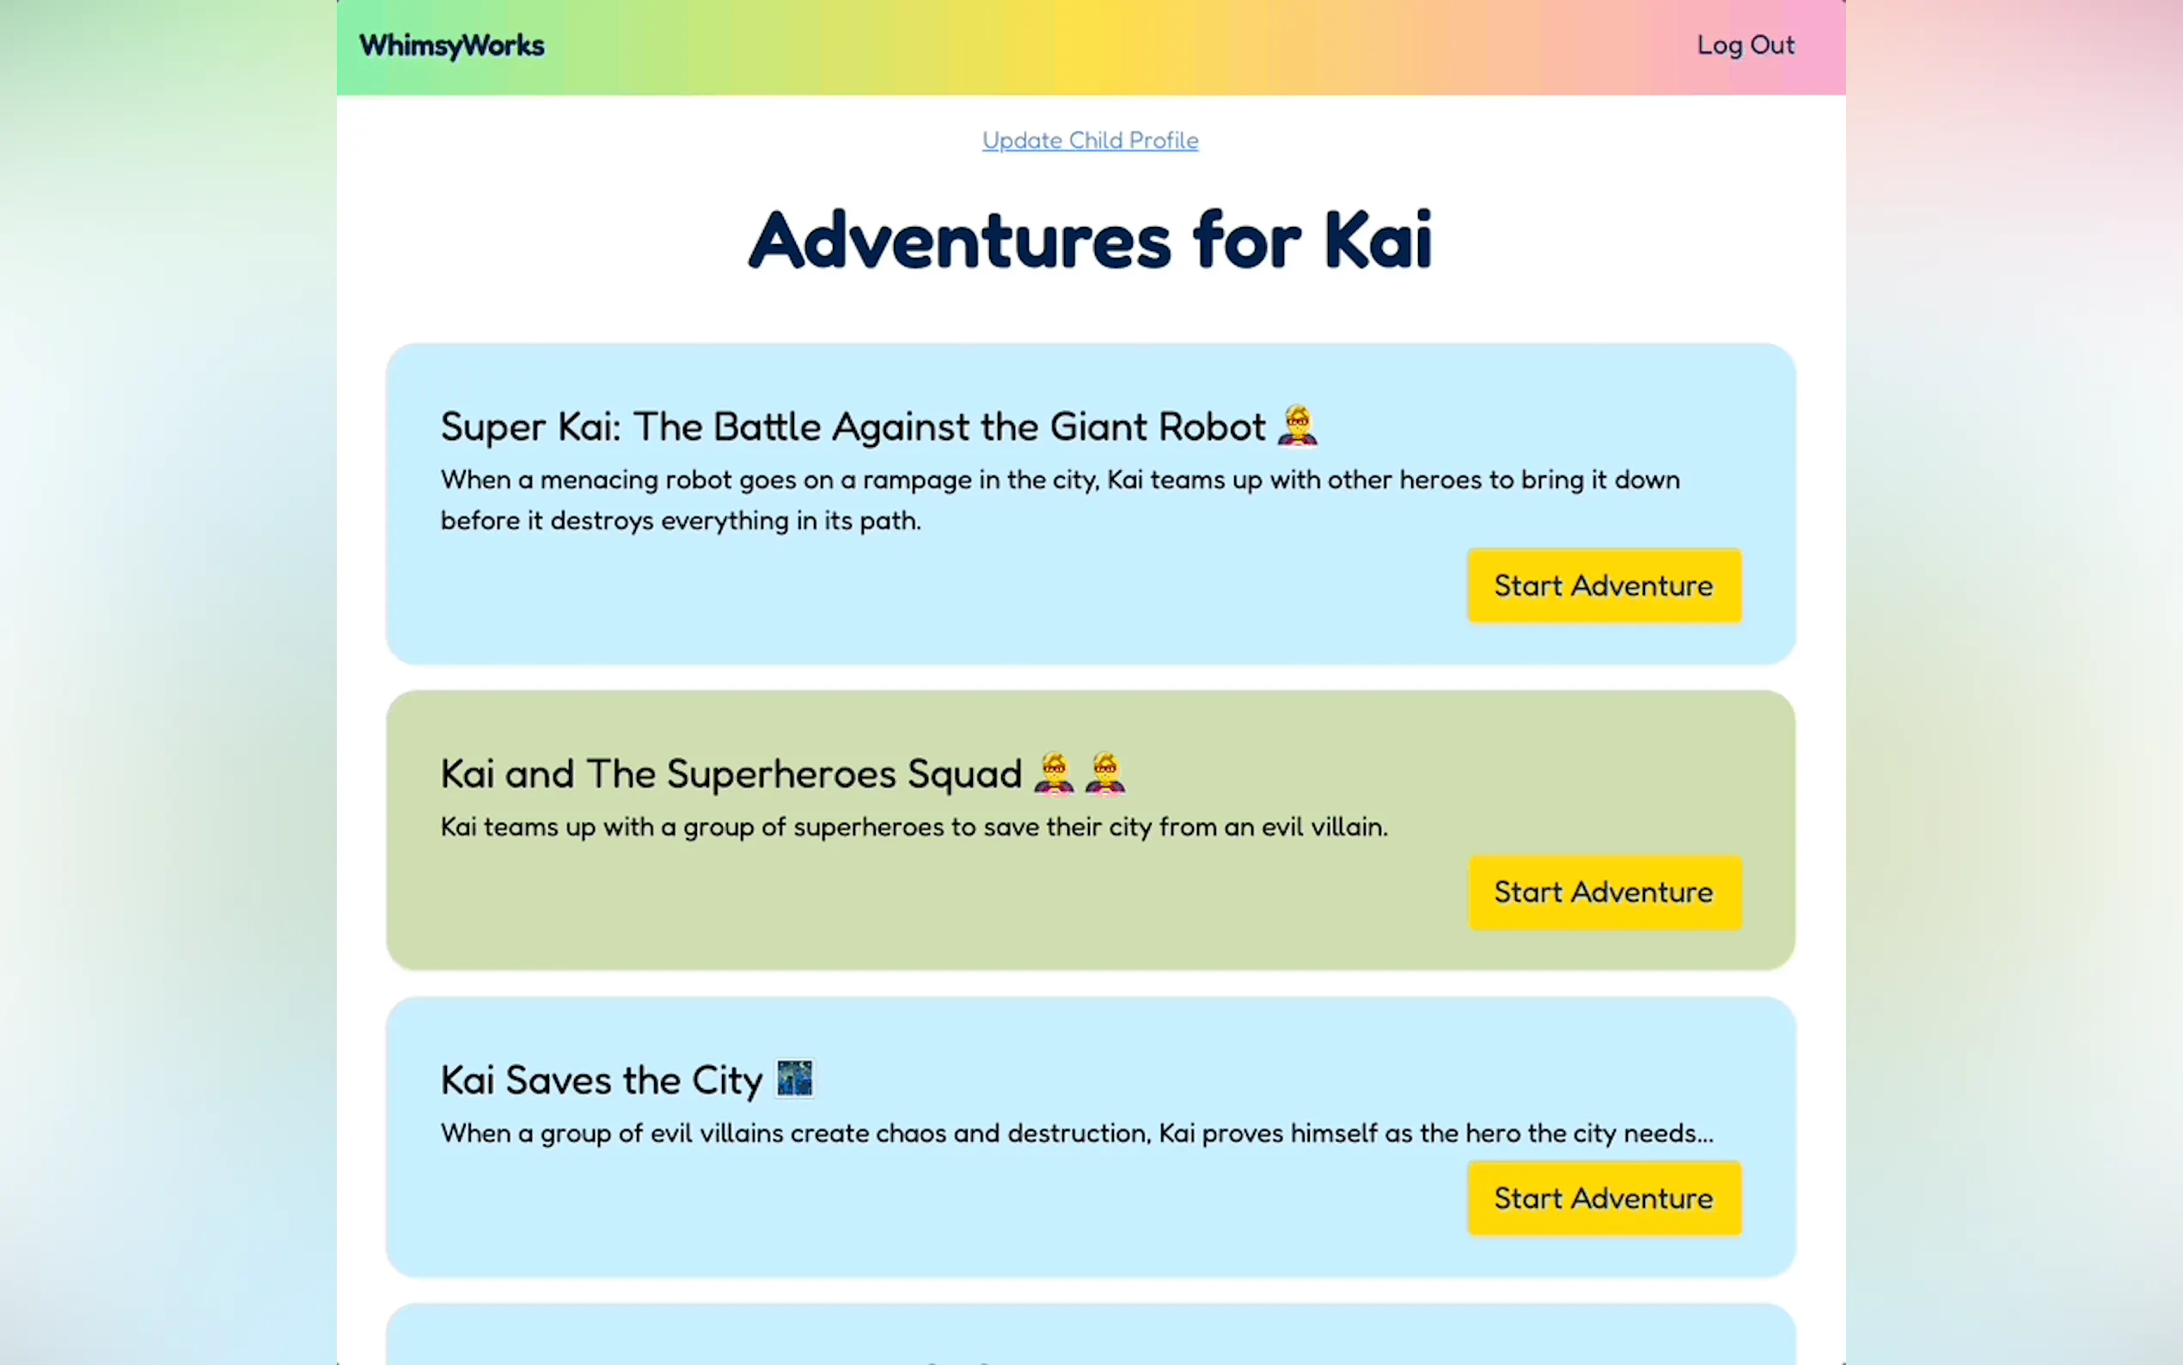Start the Kai Saves the City adventure
This screenshot has width=2183, height=1365.
[1603, 1198]
